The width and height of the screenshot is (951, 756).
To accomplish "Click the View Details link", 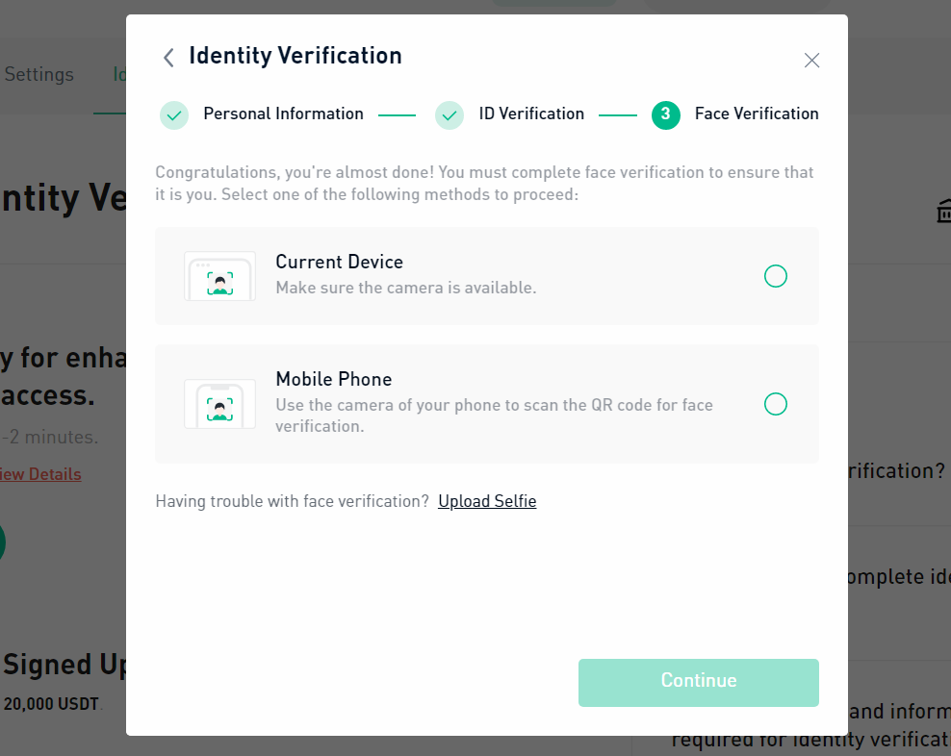I will pos(40,474).
